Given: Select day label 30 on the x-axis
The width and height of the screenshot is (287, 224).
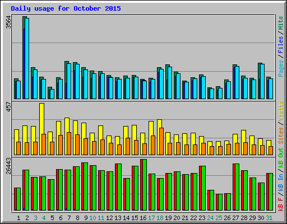Looking at the screenshot, I should [x=261, y=218].
